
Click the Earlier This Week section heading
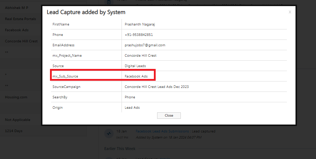[120, 148]
